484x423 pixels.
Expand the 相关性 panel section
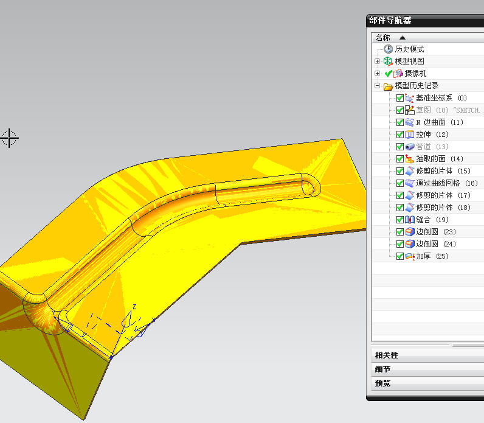pos(427,355)
